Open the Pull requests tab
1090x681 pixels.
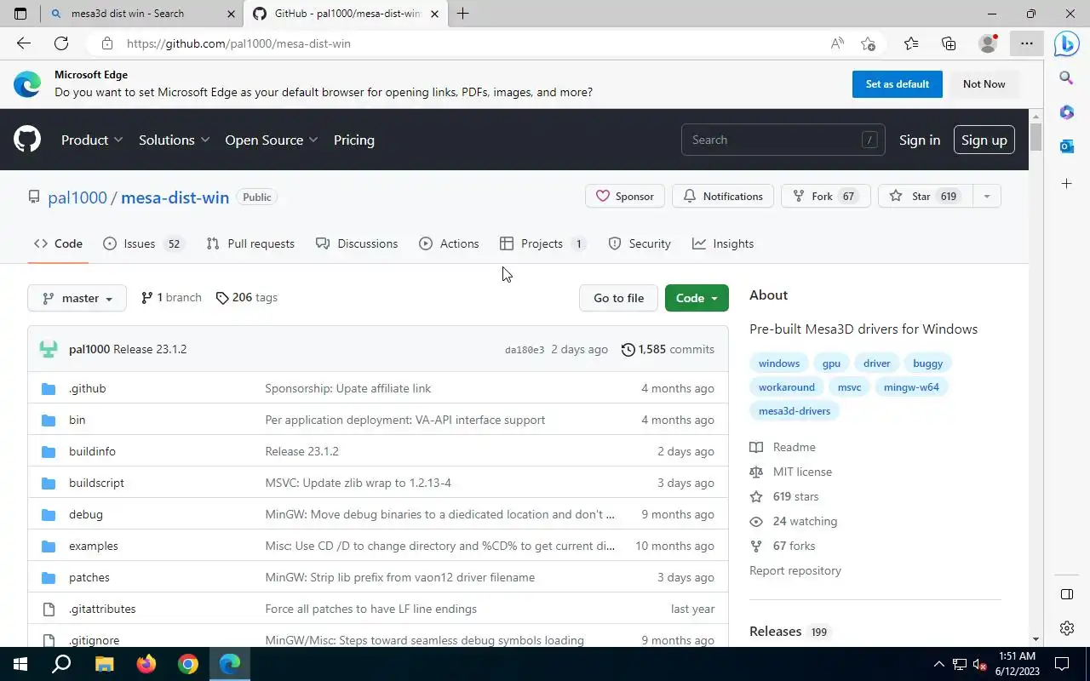(x=250, y=243)
